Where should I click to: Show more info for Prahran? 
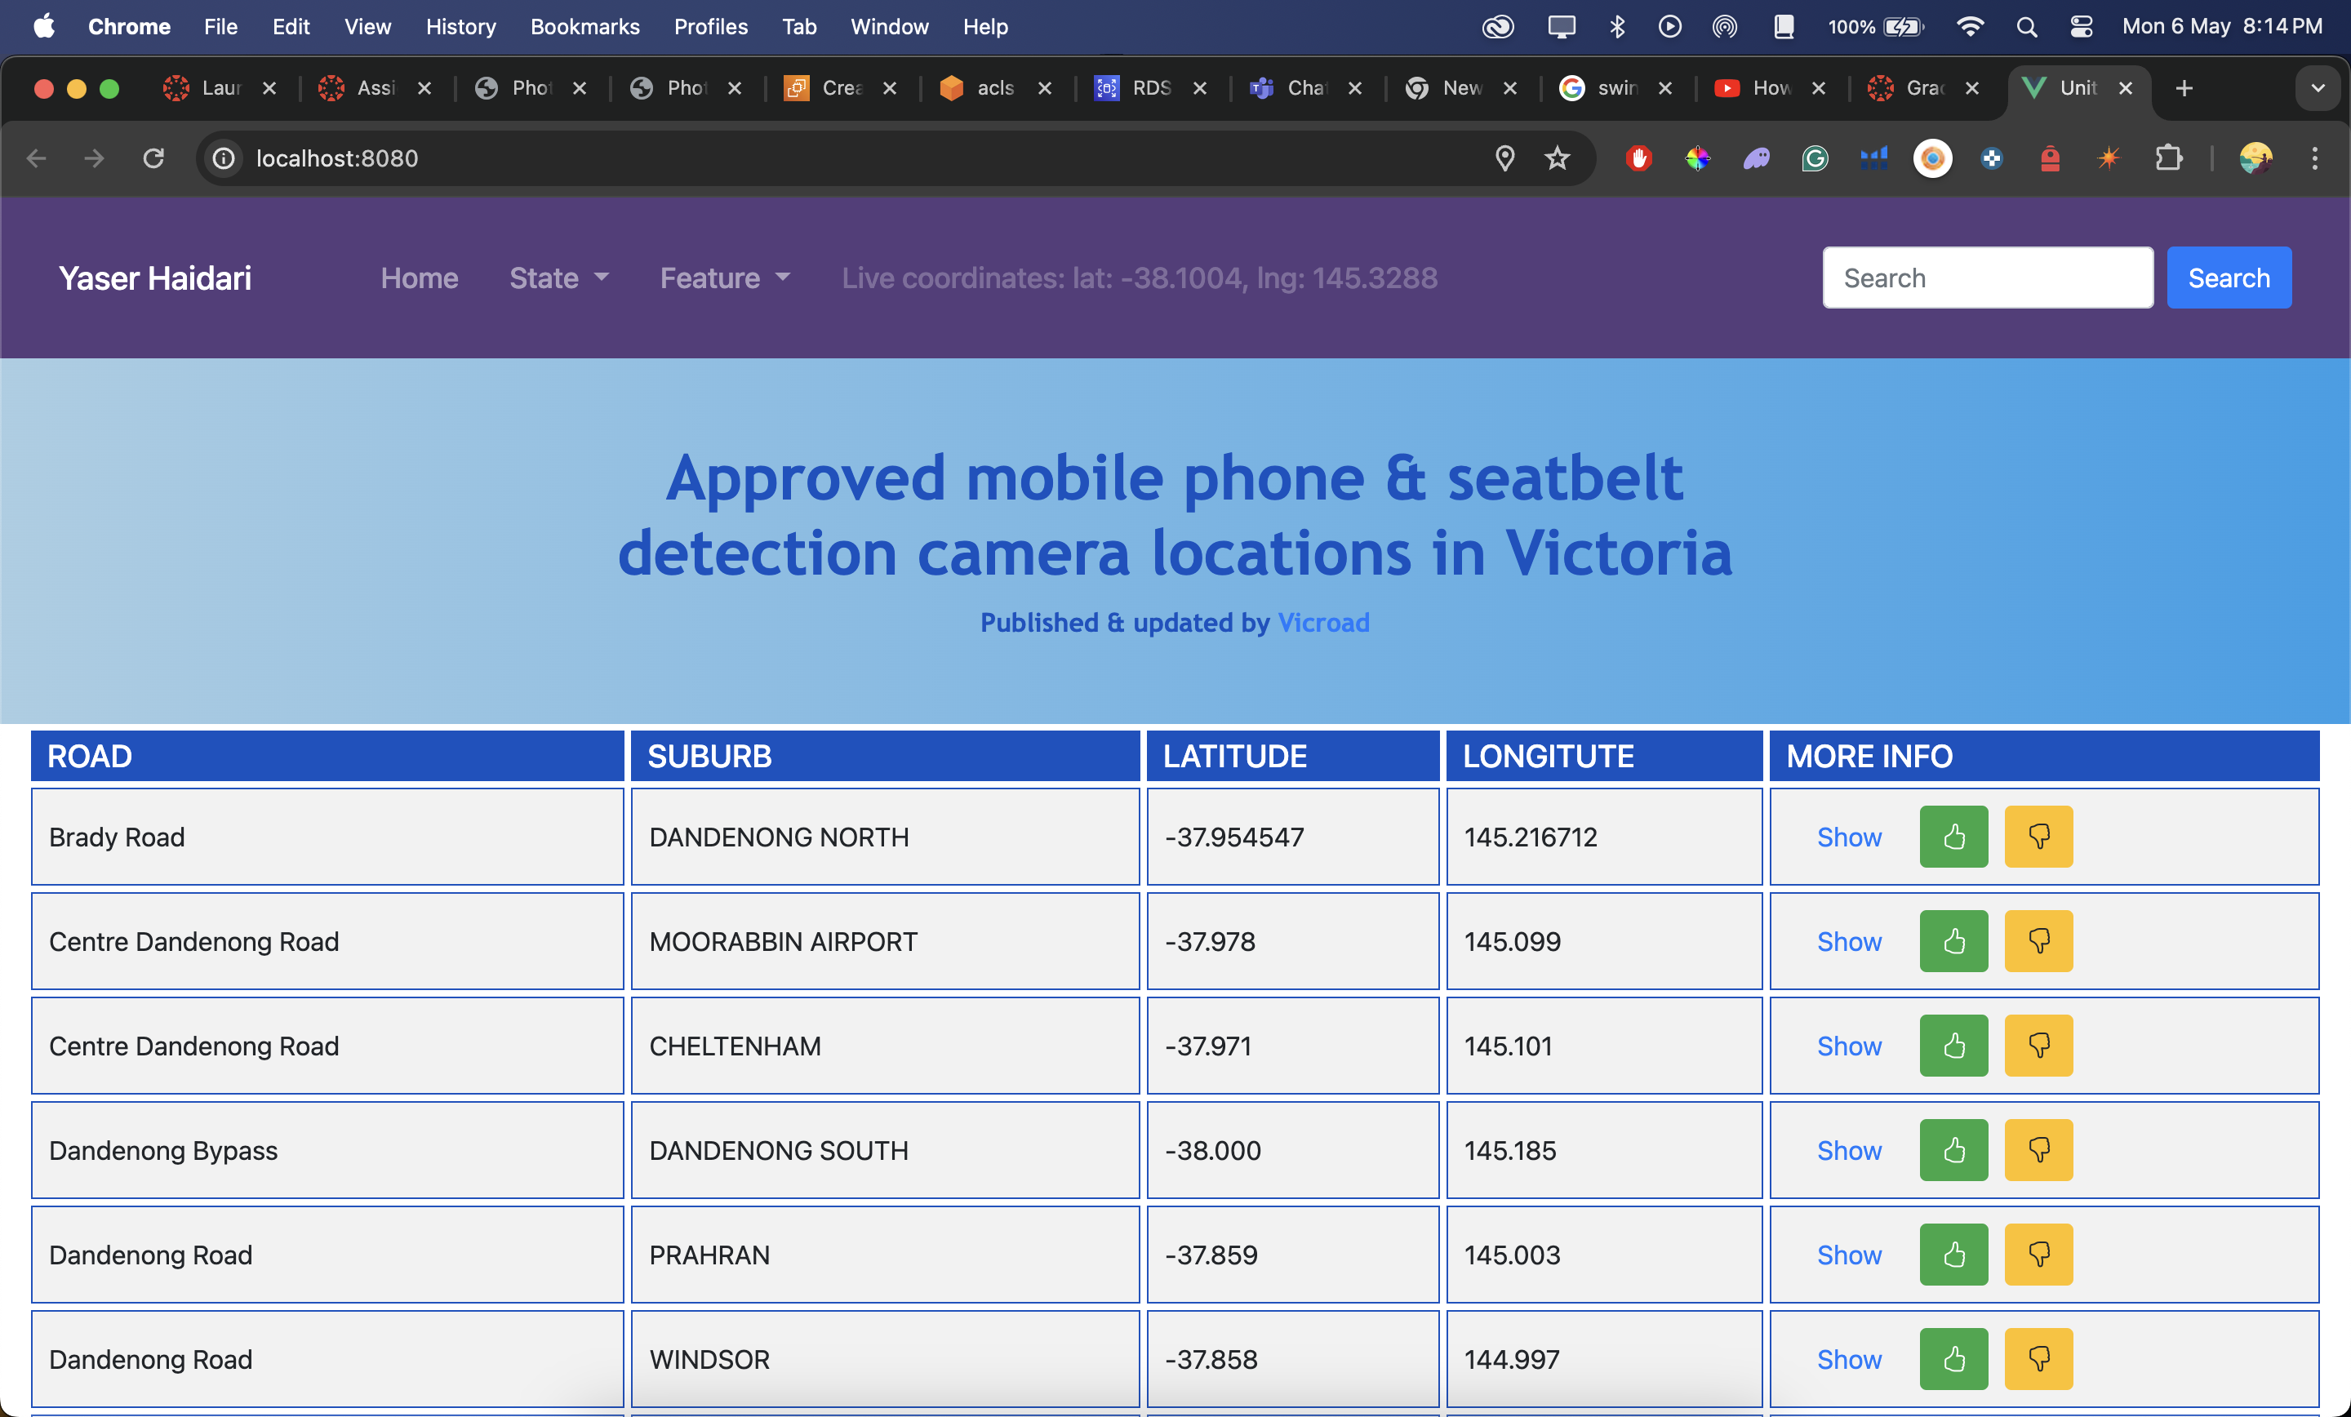coord(1848,1255)
